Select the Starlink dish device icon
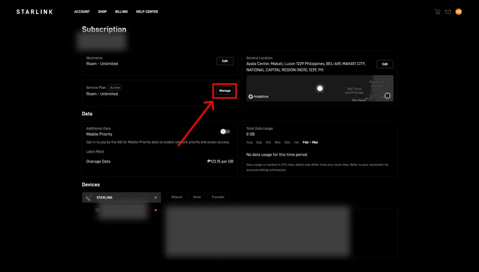The height and width of the screenshot is (272, 479). coord(89,198)
